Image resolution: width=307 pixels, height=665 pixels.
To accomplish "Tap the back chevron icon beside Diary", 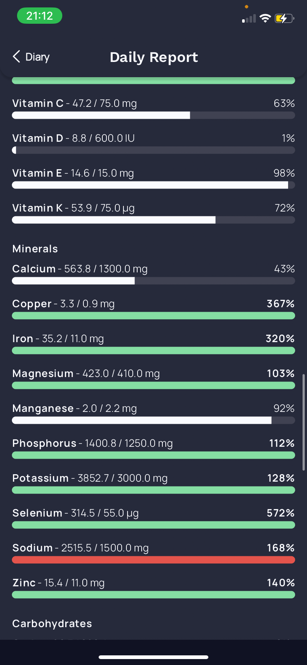I will tap(16, 57).
